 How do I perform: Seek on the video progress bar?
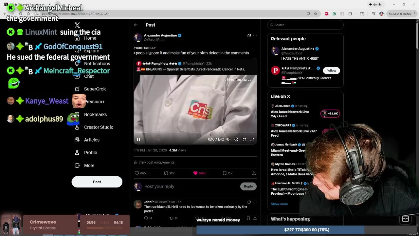click(x=195, y=133)
